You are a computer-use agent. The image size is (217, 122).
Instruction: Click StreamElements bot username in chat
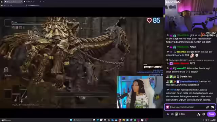(x=189, y=82)
